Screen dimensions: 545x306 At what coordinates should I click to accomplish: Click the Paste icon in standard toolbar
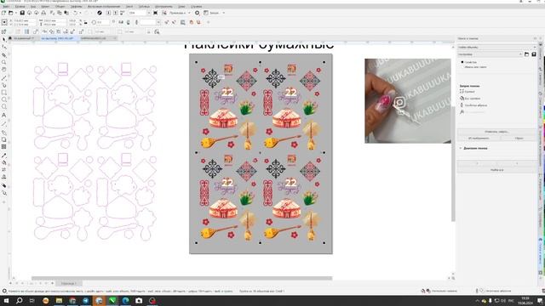pos(66,13)
